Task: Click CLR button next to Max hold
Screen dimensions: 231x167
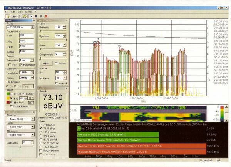Action: point(31,103)
